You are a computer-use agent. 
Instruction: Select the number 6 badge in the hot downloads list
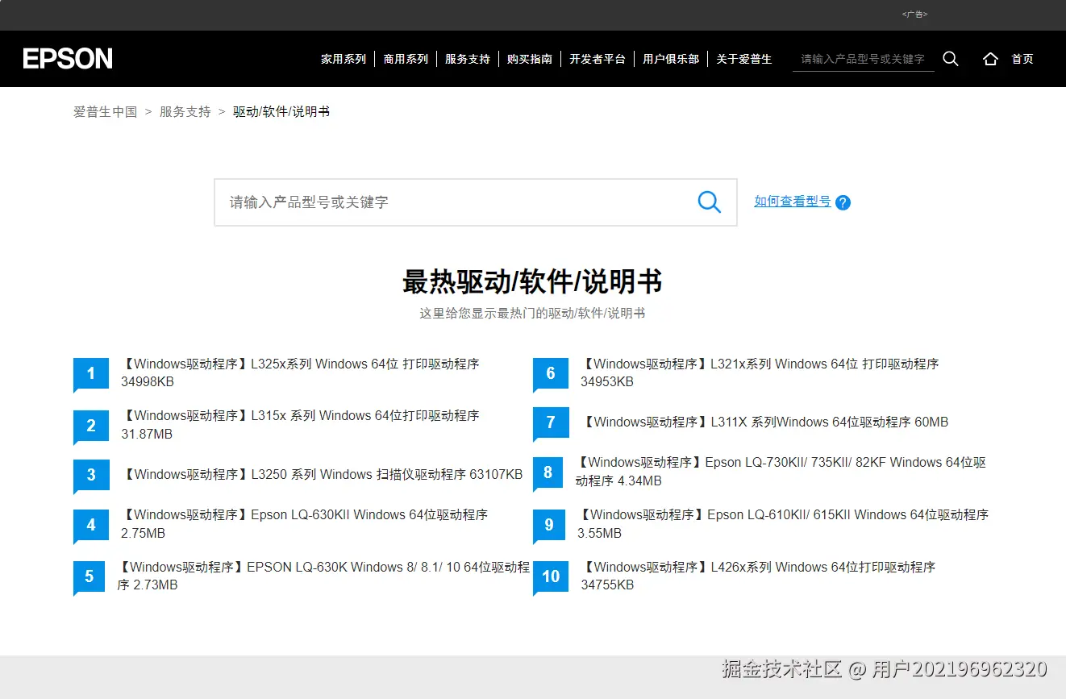(x=549, y=373)
